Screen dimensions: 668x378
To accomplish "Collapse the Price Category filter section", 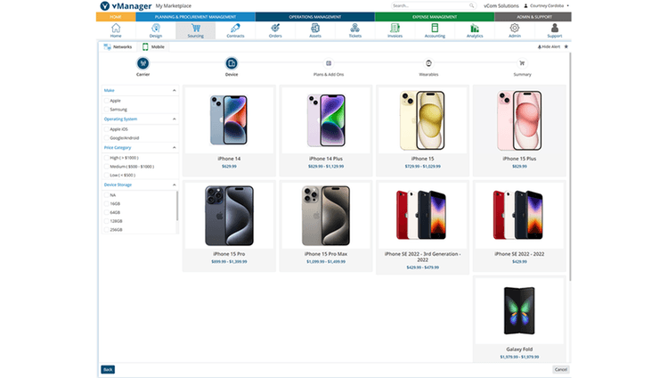I will tap(174, 148).
